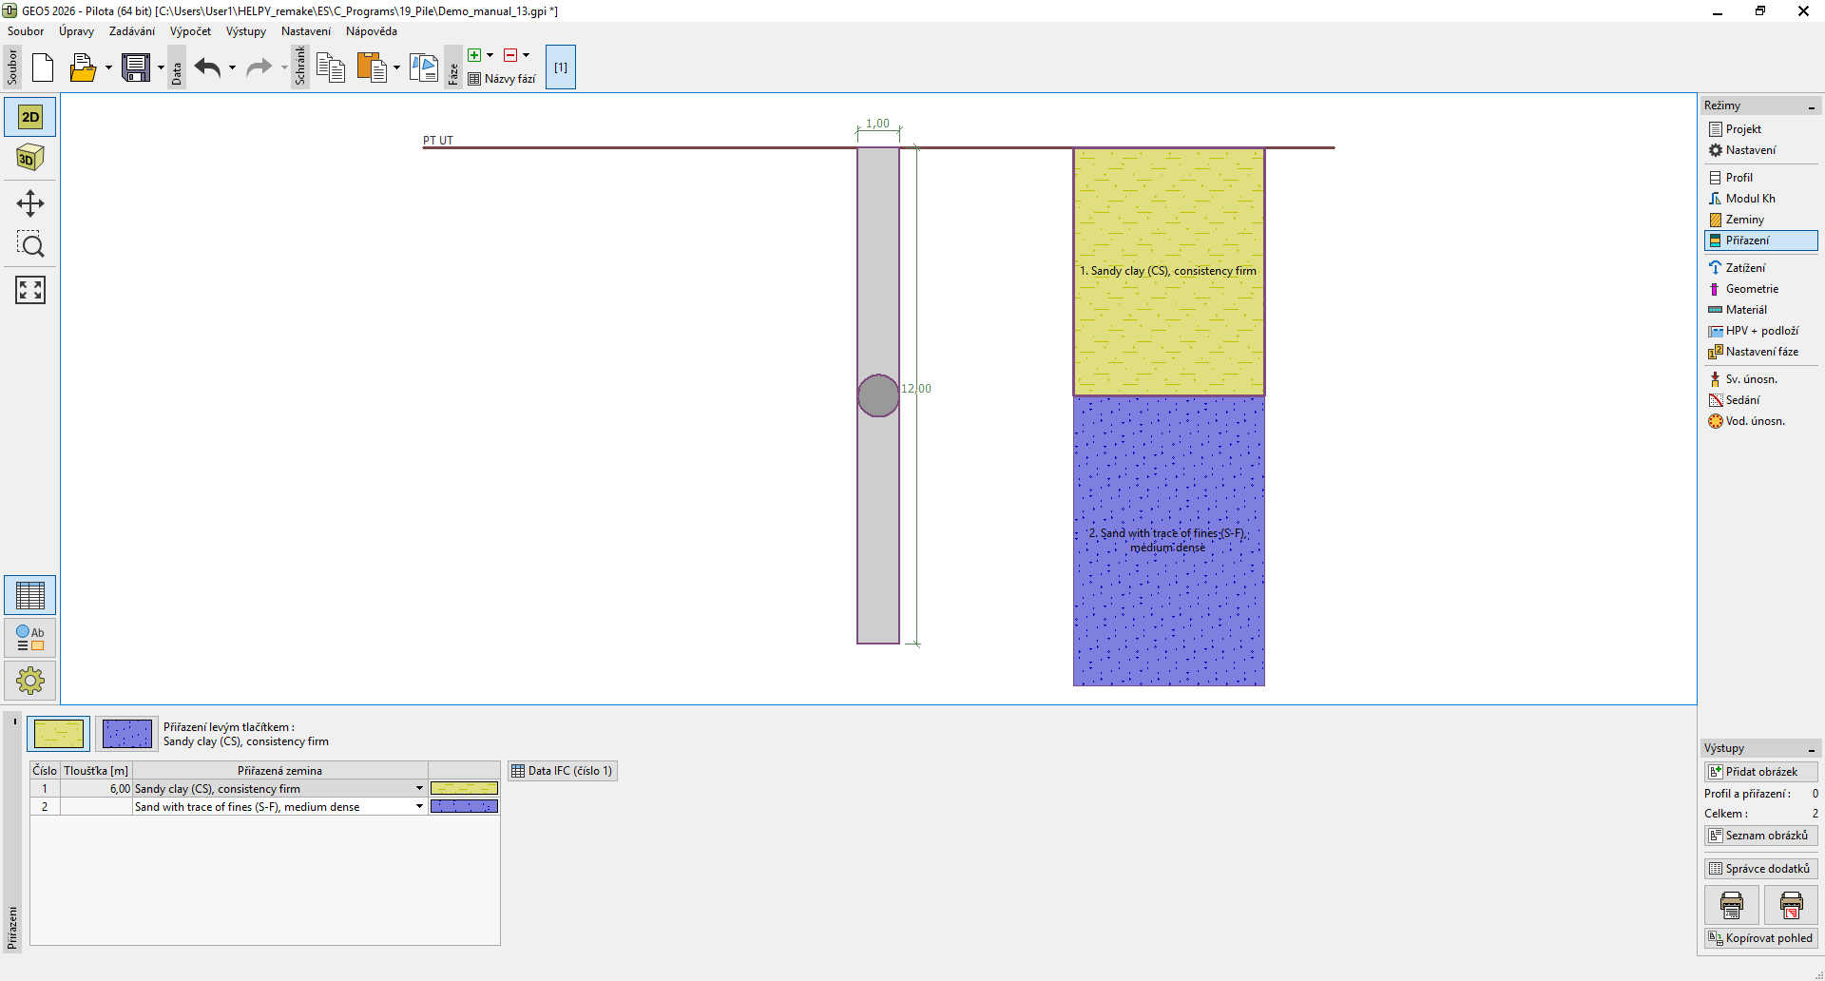Open soil dropdown for layer 2
The width and height of the screenshot is (1825, 981).
(419, 806)
